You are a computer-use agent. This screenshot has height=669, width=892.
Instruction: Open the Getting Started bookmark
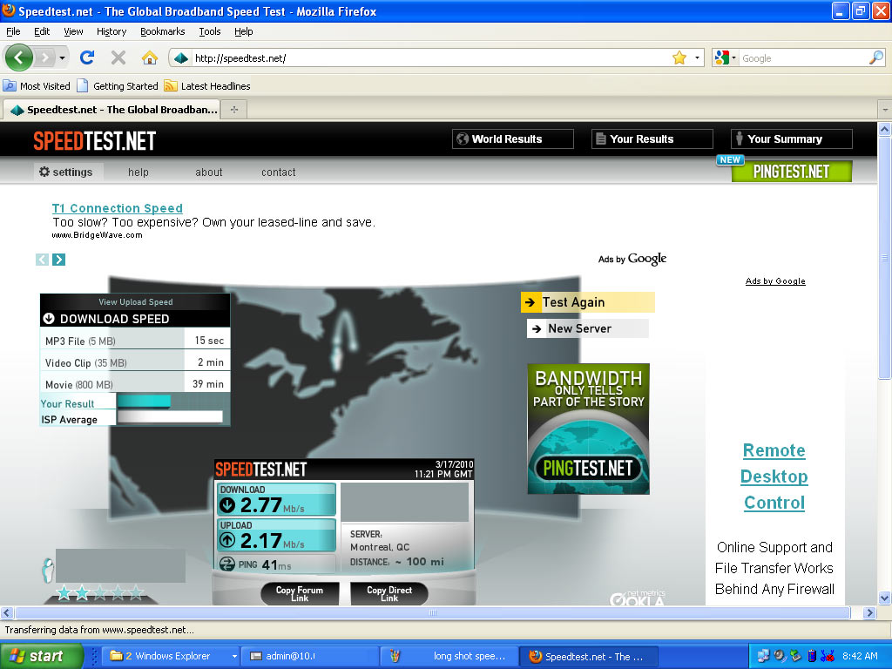click(x=118, y=86)
